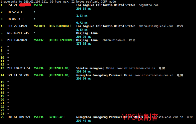Select IP address 118.26.149.9
This screenshot has height=124, width=196.
(17, 26)
